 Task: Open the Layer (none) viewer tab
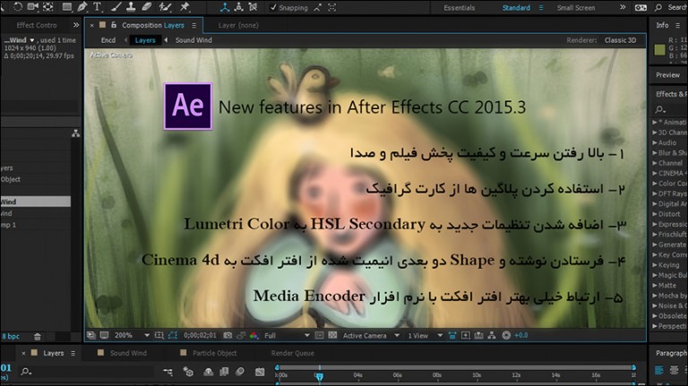tap(238, 25)
